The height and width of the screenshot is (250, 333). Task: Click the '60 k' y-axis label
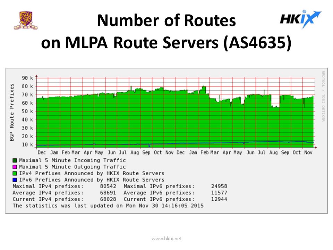point(27,103)
